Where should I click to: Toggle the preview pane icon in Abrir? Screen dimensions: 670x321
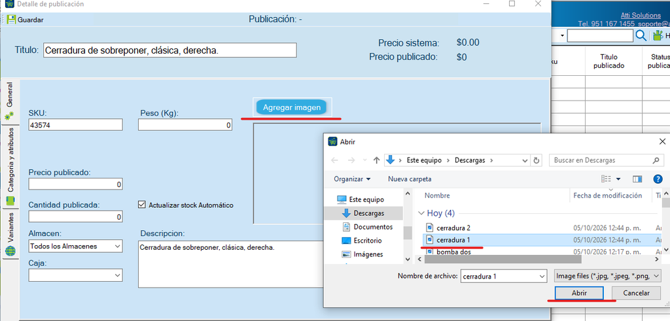point(637,179)
